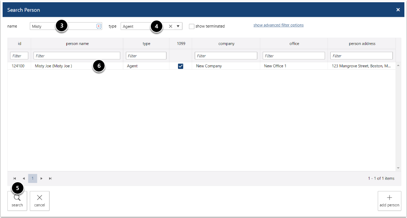The height and width of the screenshot is (218, 407).
Task: Click show advanced filter options link
Action: click(x=278, y=25)
